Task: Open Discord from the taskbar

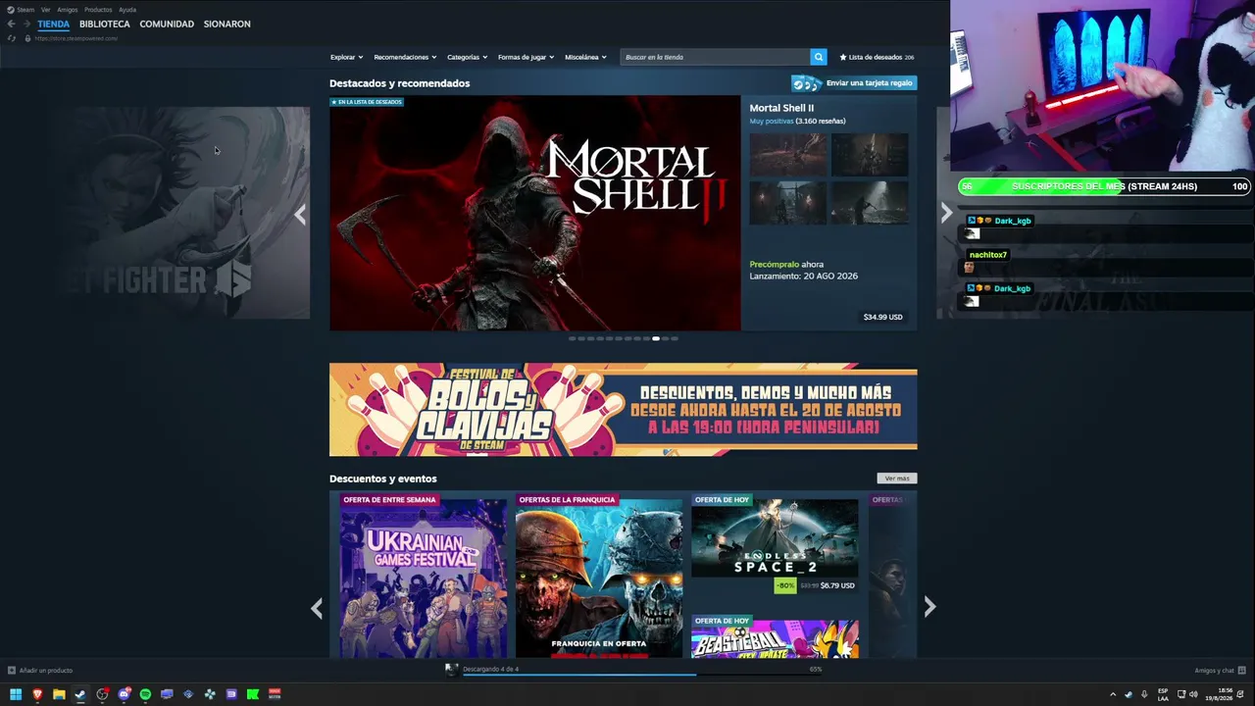Action: click(124, 694)
